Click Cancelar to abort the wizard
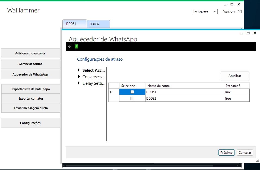The width and height of the screenshot is (260, 170). click(x=245, y=153)
